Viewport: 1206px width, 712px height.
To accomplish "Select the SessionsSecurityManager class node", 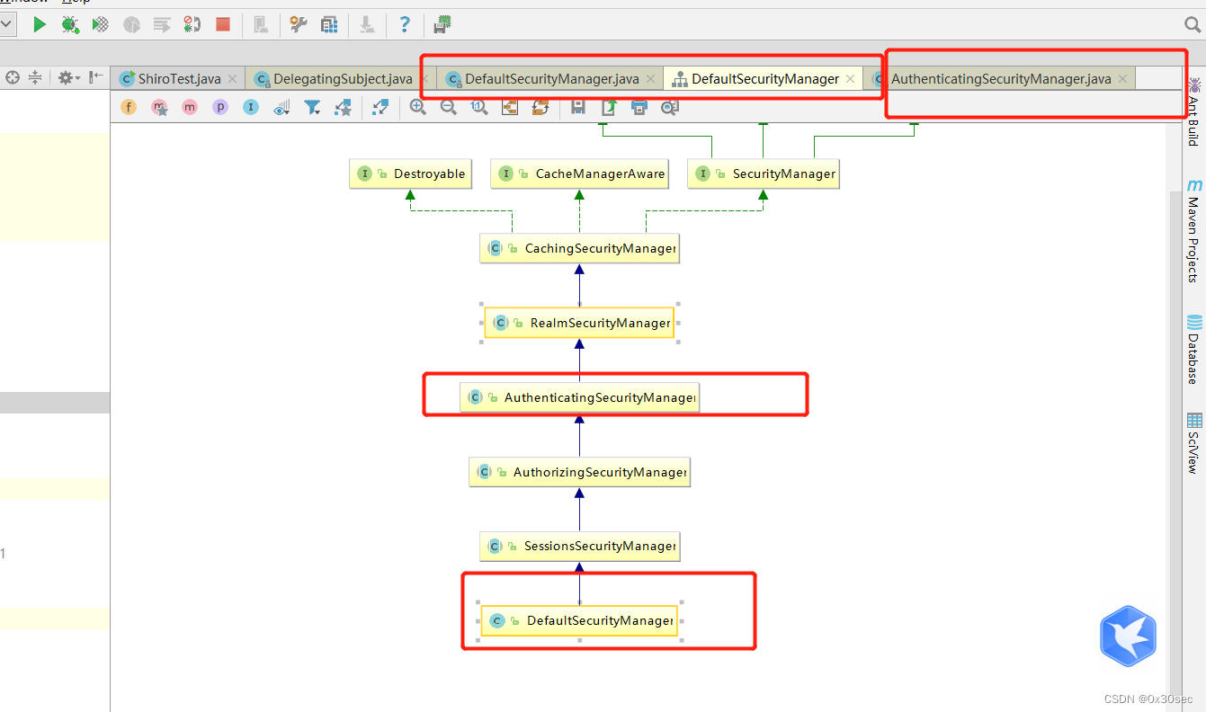I will (x=579, y=547).
